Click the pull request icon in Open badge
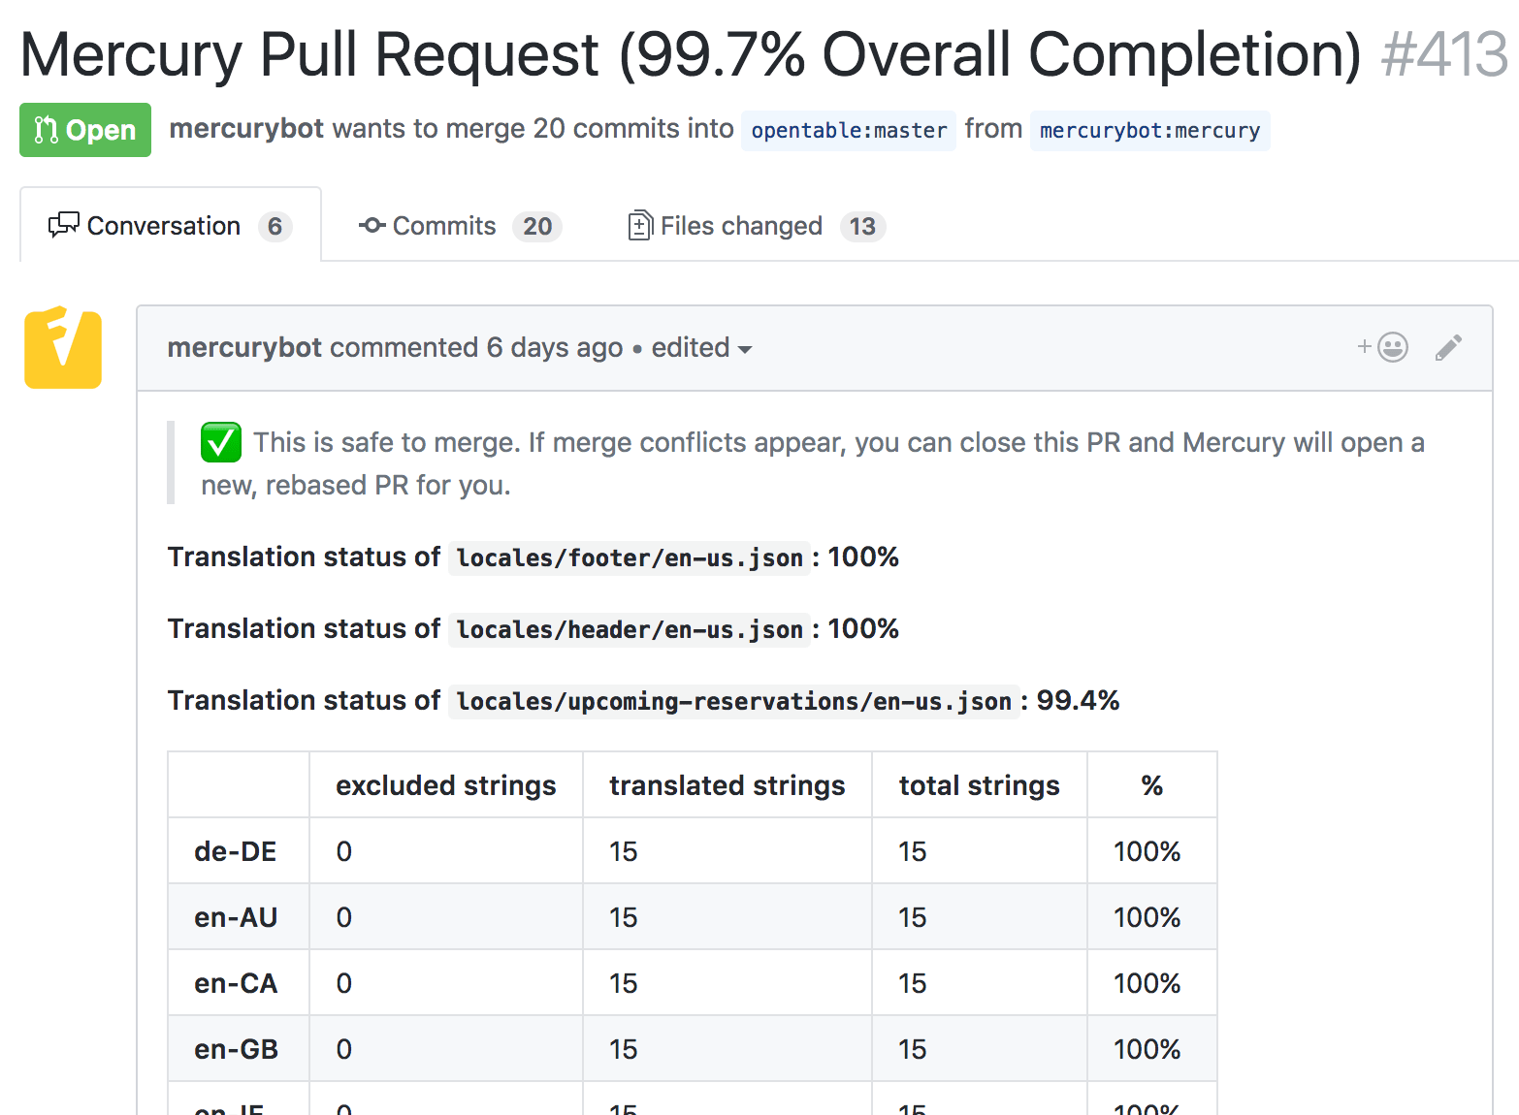This screenshot has width=1519, height=1115. point(46,130)
